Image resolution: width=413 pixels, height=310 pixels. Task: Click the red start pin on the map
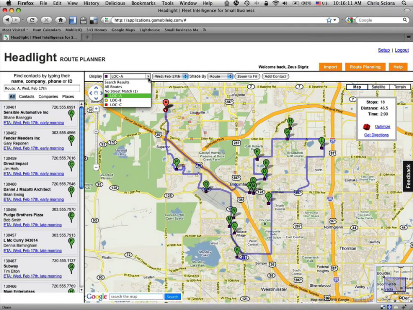pyautogui.click(x=165, y=103)
